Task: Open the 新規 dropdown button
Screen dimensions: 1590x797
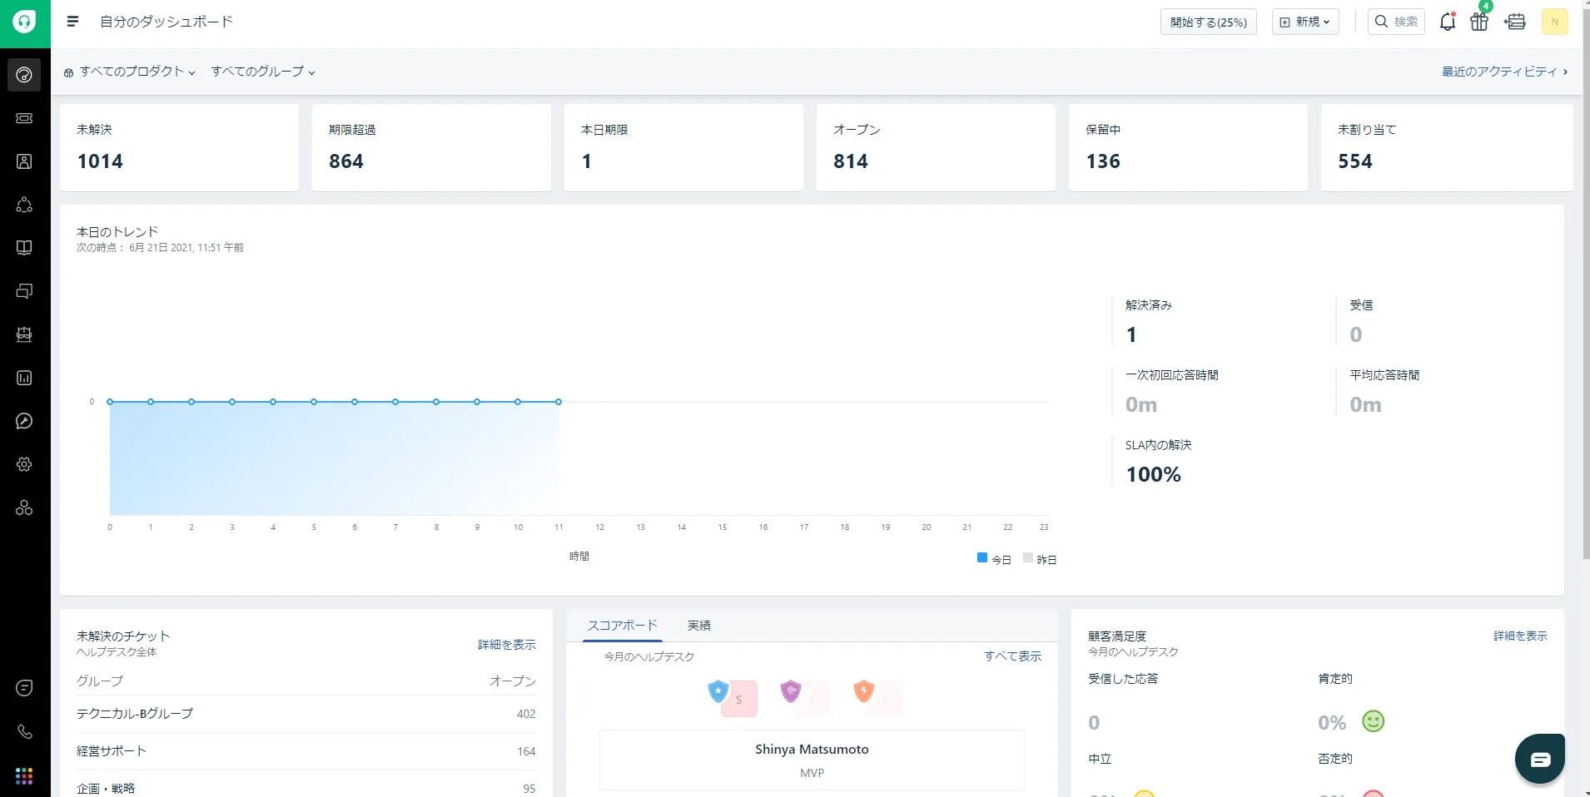Action: pyautogui.click(x=1304, y=22)
